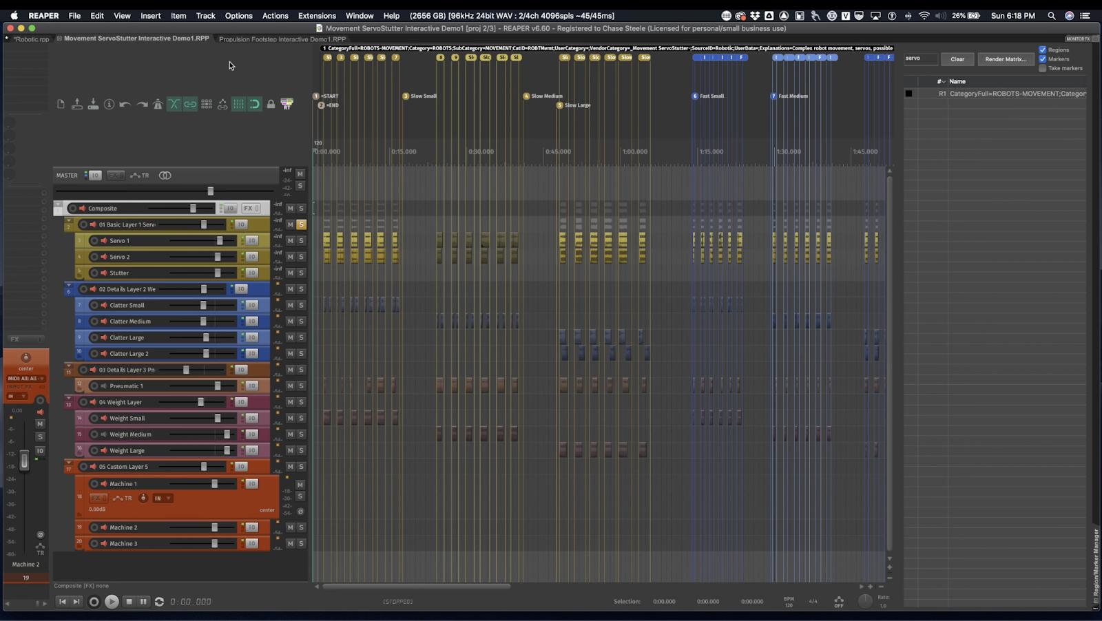Click the Undo arrow icon
Viewport: 1102px width, 621px height.
click(125, 104)
